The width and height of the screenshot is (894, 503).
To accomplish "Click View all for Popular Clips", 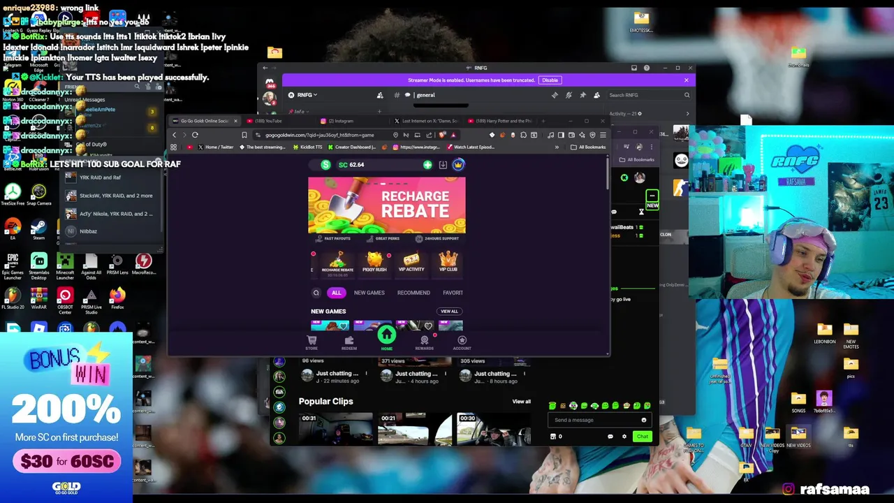I will coord(522,402).
